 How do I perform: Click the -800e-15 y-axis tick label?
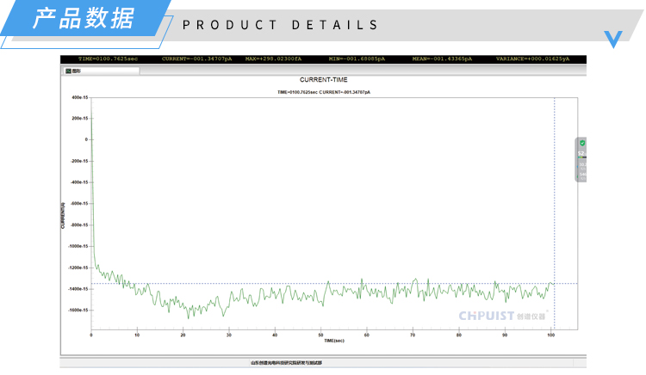79,225
